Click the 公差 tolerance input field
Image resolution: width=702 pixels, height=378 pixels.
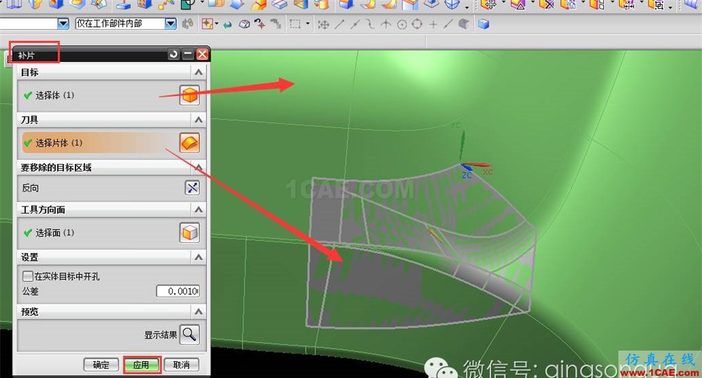coord(178,291)
